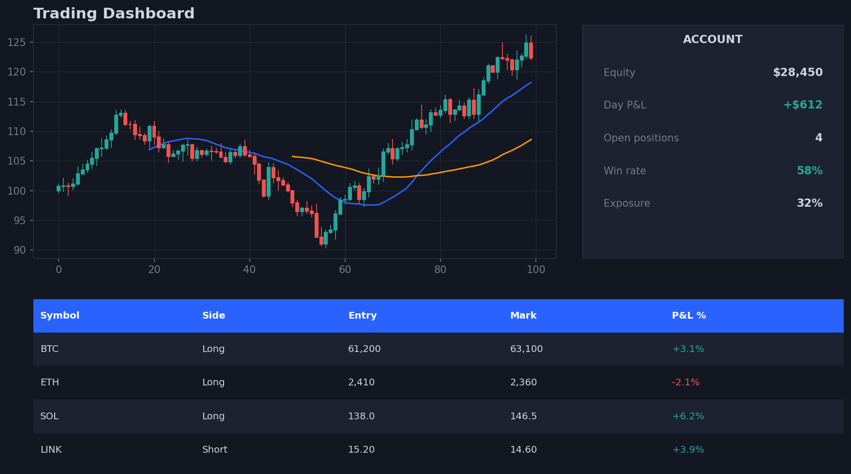
Task: Click the Symbol column header
Action: tap(60, 316)
